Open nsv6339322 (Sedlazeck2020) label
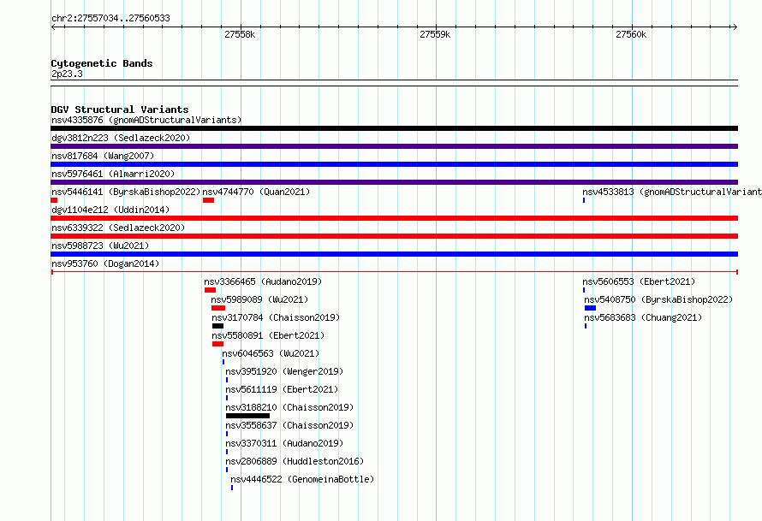The image size is (762, 521). pyautogui.click(x=118, y=228)
